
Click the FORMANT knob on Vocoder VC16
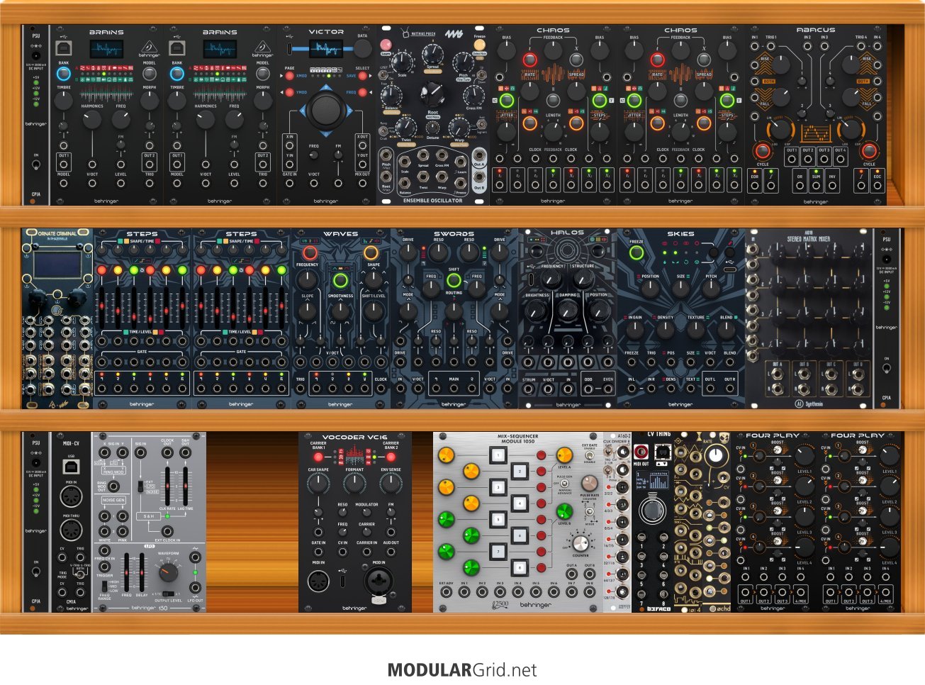354,484
